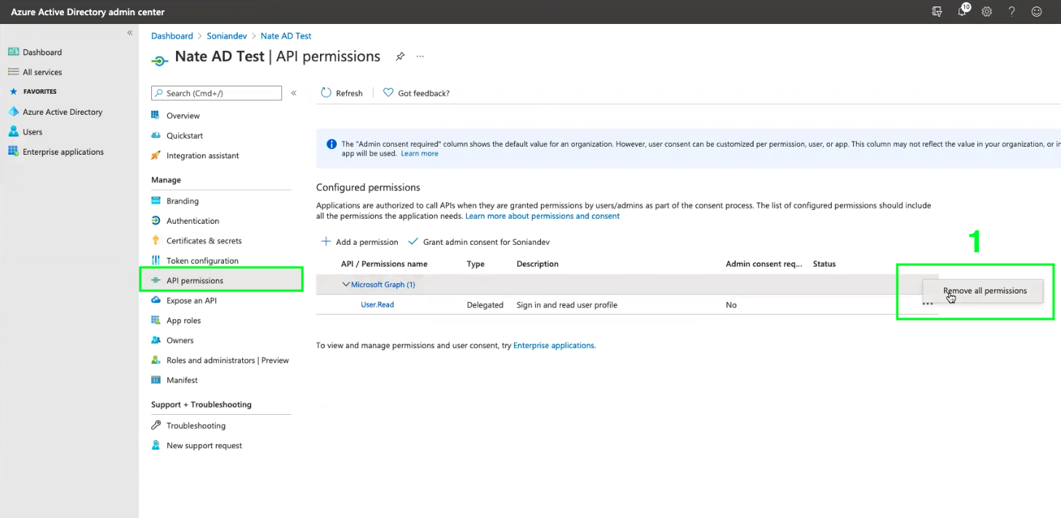Click Dashboard breadcrumb link
Image resolution: width=1061 pixels, height=518 pixels.
coord(172,36)
